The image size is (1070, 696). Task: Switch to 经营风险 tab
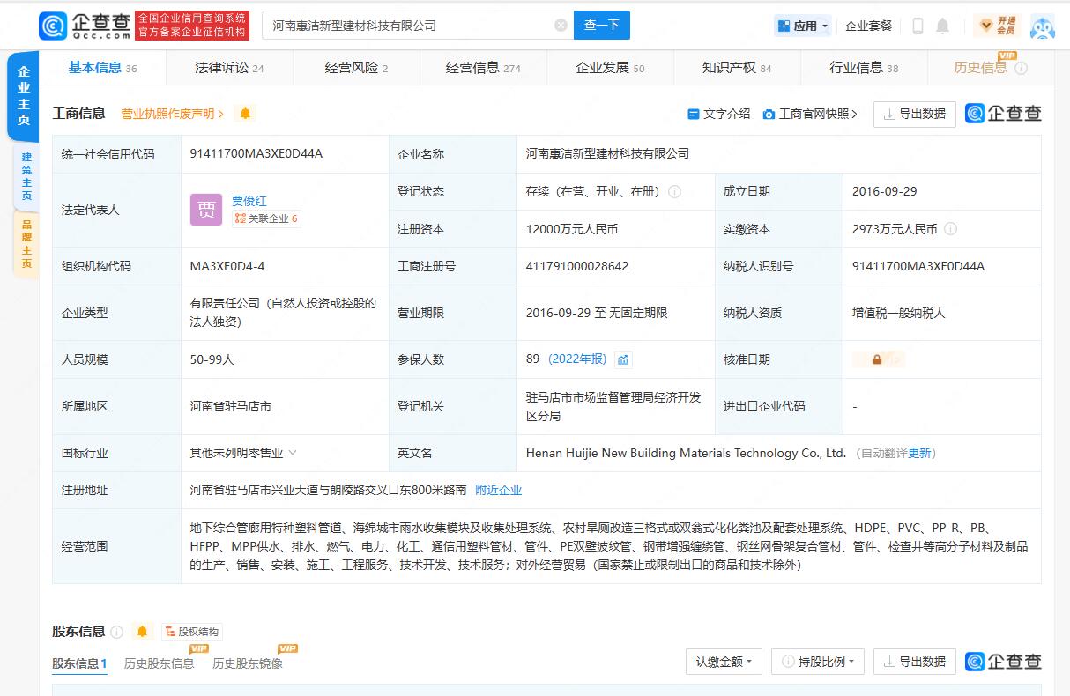(x=356, y=68)
